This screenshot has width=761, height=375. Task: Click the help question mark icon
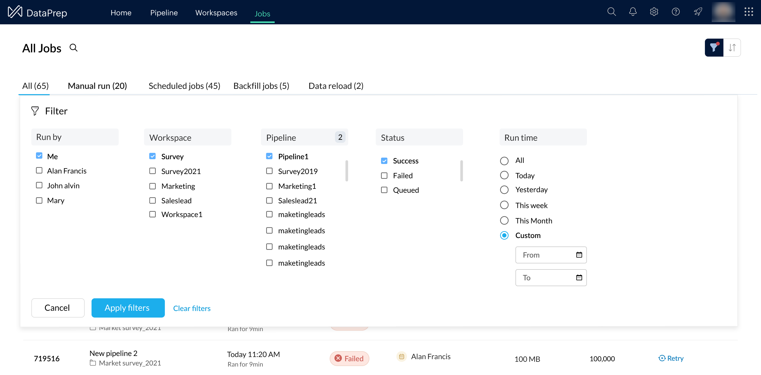[x=675, y=12]
